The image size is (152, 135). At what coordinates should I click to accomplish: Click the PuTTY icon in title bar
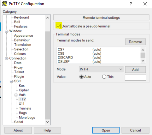pos(5,4)
